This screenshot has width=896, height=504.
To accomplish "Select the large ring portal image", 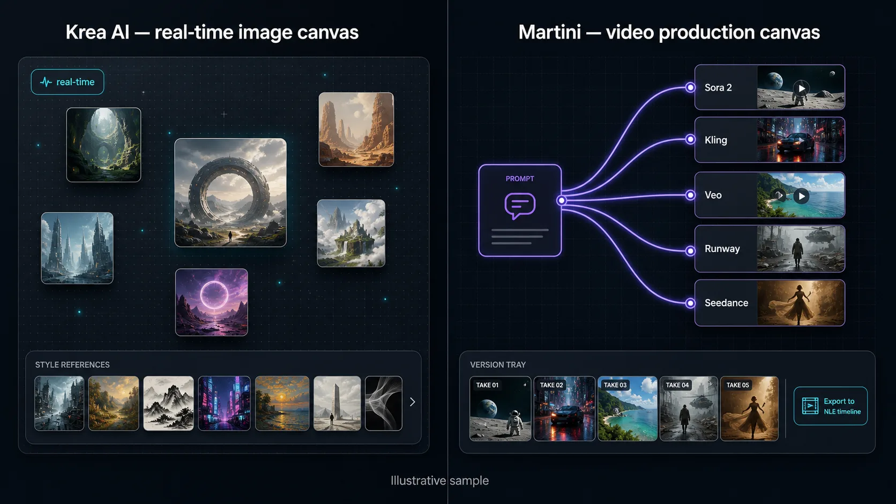I will point(230,193).
